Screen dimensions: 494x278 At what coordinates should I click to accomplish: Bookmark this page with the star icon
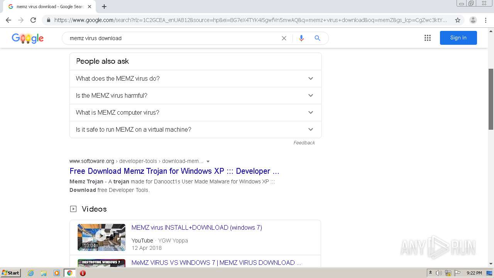[458, 20]
